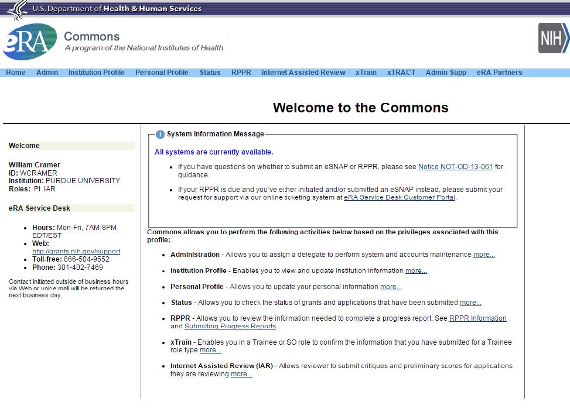Click more link for Internet Assisted Review
The image size is (570, 412).
(241, 374)
